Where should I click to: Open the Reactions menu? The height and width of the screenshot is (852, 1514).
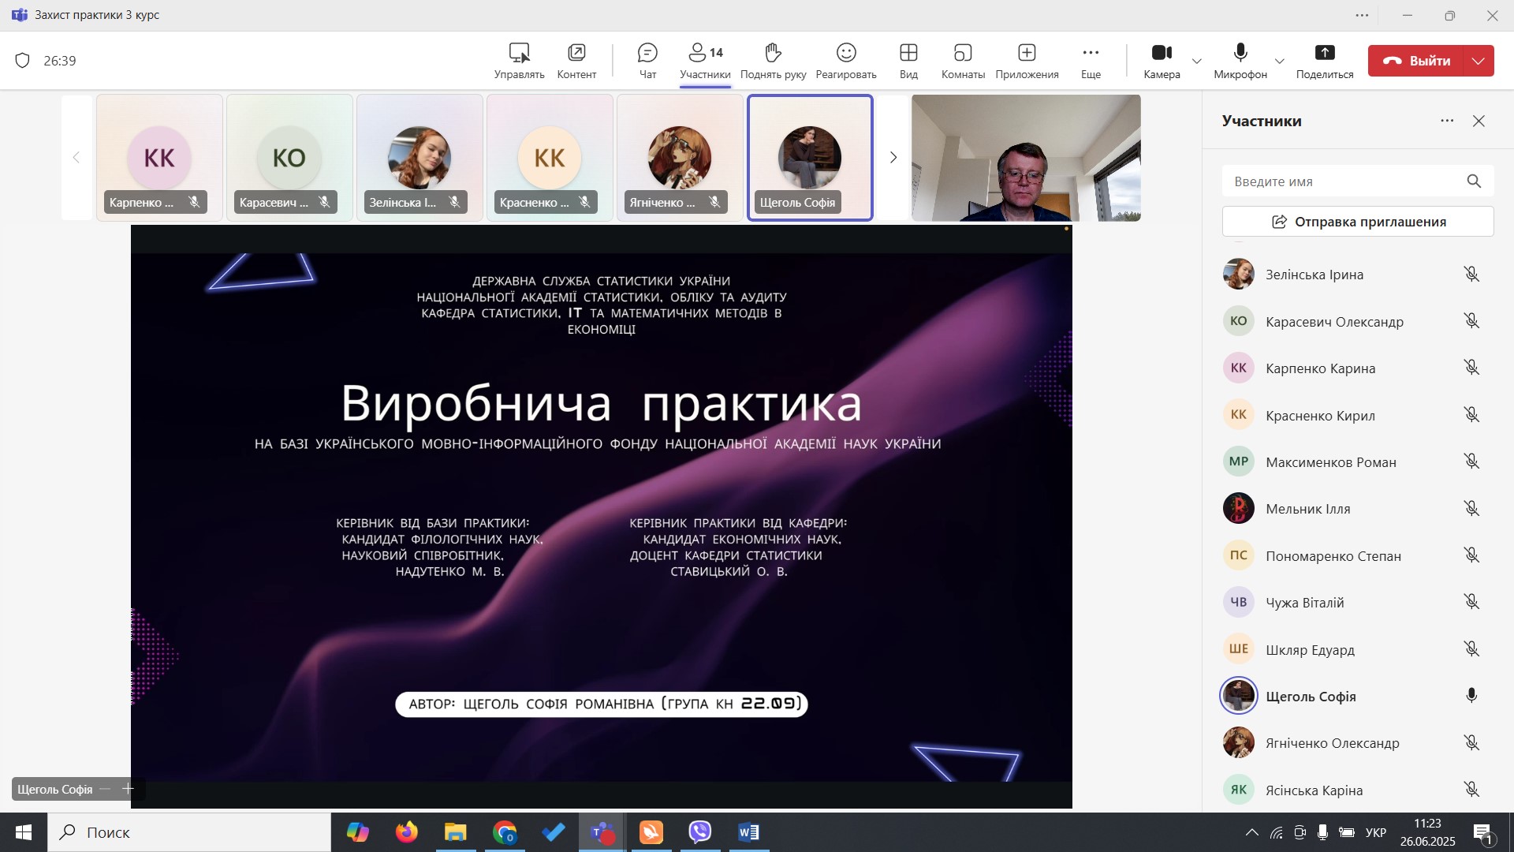845,61
